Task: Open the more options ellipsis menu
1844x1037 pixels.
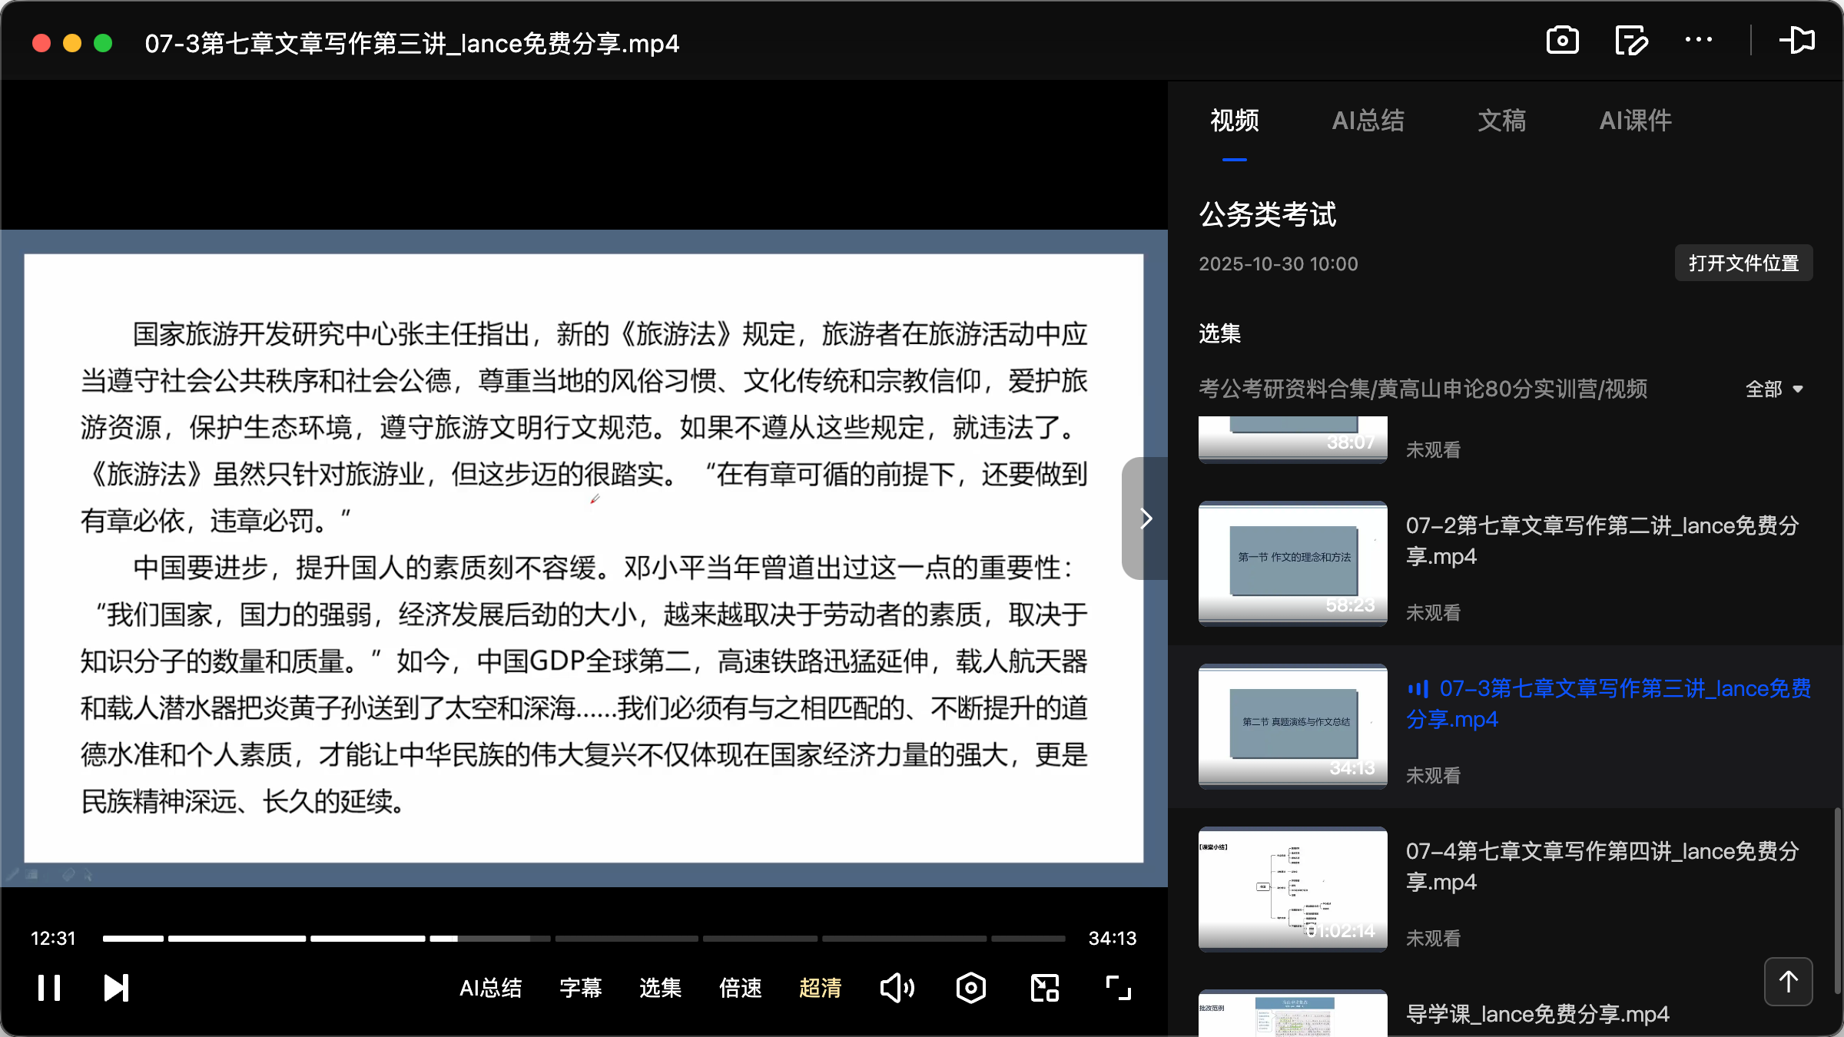Action: point(1698,41)
